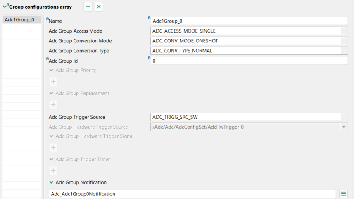Open list menu beside Adc_Adc1Group0Notification field
354x200 pixels.
[343, 194]
